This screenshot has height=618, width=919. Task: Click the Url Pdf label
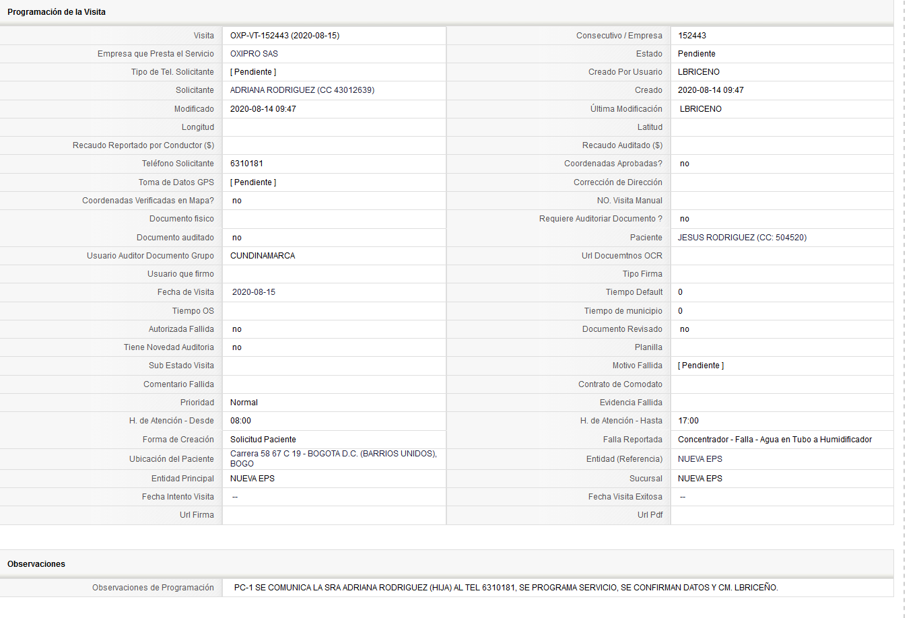click(650, 515)
